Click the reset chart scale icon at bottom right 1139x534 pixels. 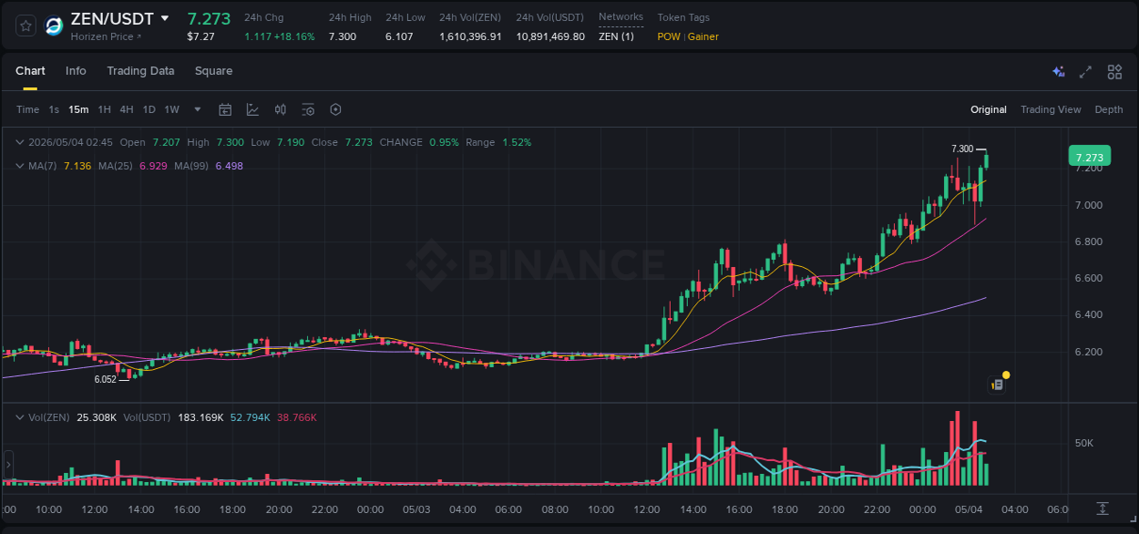pos(1103,508)
